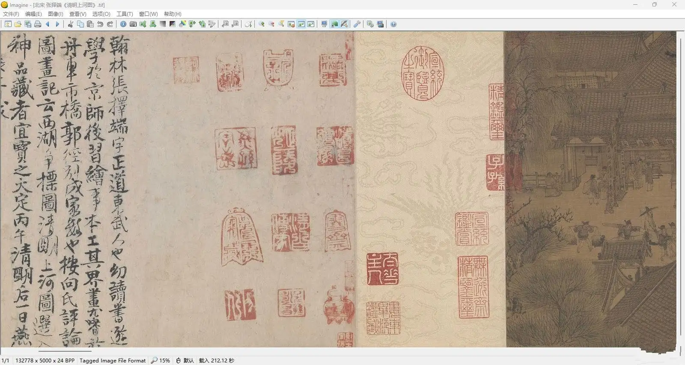Click the screen capture camera icon
This screenshot has width=685, height=365.
coord(380,24)
